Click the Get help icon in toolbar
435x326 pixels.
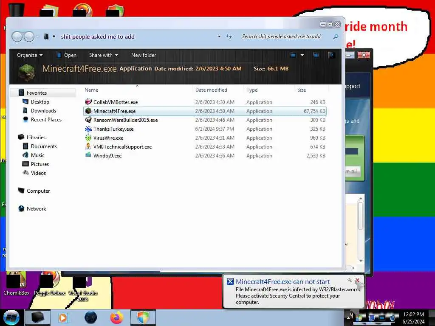tap(331, 55)
